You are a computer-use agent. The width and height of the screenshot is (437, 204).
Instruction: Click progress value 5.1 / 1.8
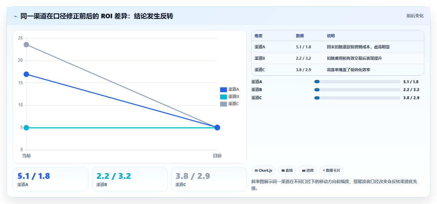pos(411,82)
